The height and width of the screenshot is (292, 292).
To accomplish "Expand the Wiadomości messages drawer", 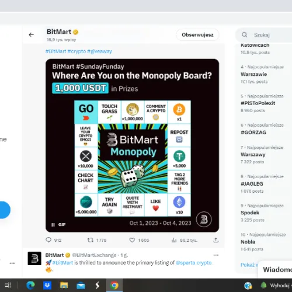I will click(x=276, y=270).
